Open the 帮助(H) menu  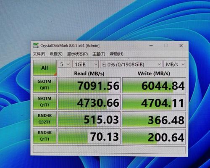116,54
